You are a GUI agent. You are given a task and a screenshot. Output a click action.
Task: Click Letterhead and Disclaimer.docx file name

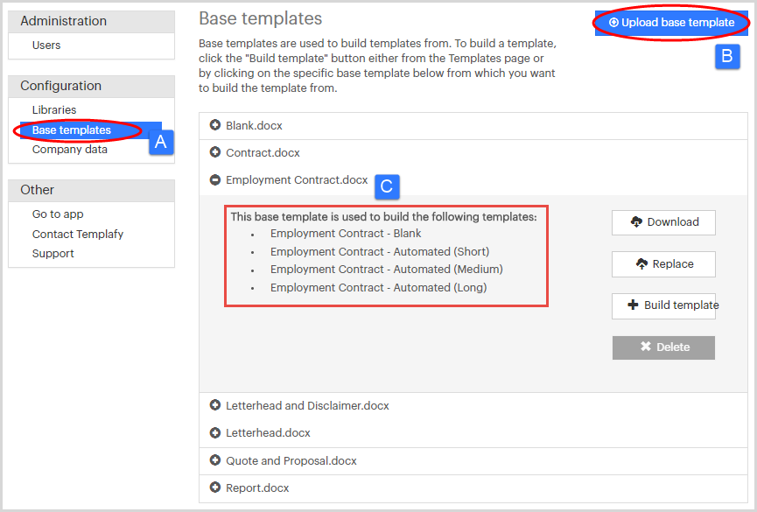[307, 406]
